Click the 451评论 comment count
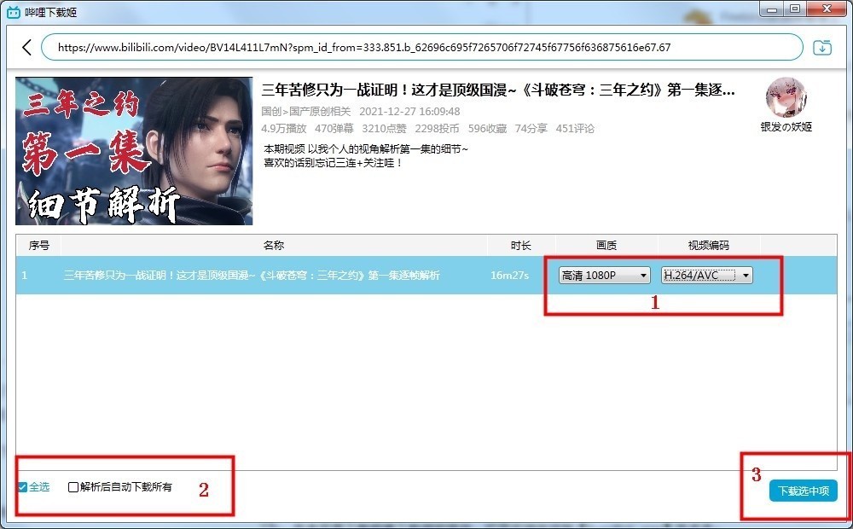The image size is (853, 529). click(x=575, y=129)
